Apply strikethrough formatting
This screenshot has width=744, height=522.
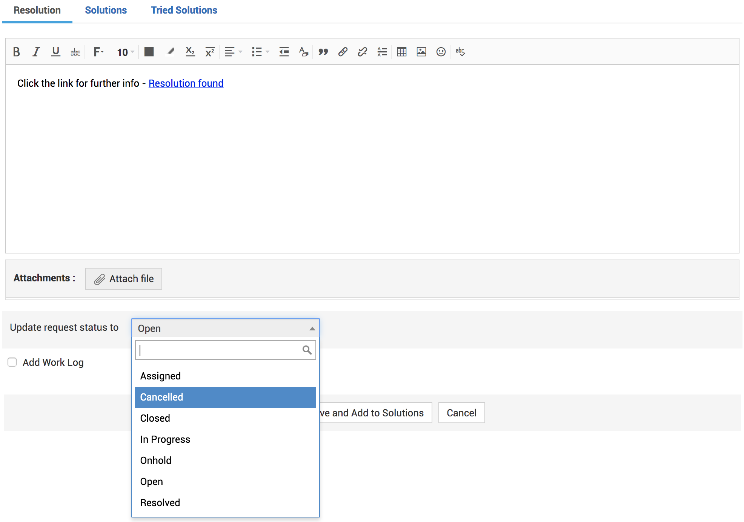[x=75, y=52]
